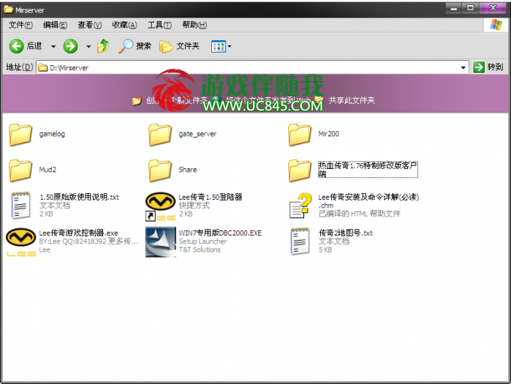Click the address bar folder icon
511x384 pixels.
pos(43,67)
